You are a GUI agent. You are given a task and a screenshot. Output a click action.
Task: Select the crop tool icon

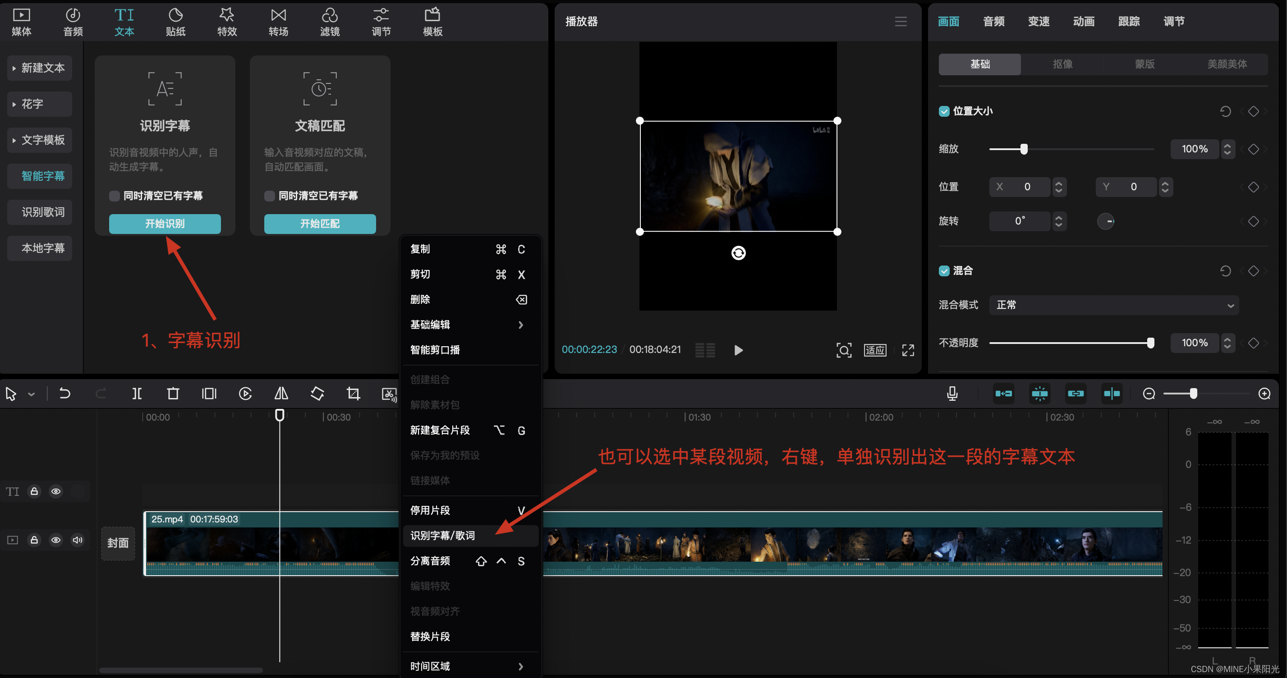tap(353, 394)
